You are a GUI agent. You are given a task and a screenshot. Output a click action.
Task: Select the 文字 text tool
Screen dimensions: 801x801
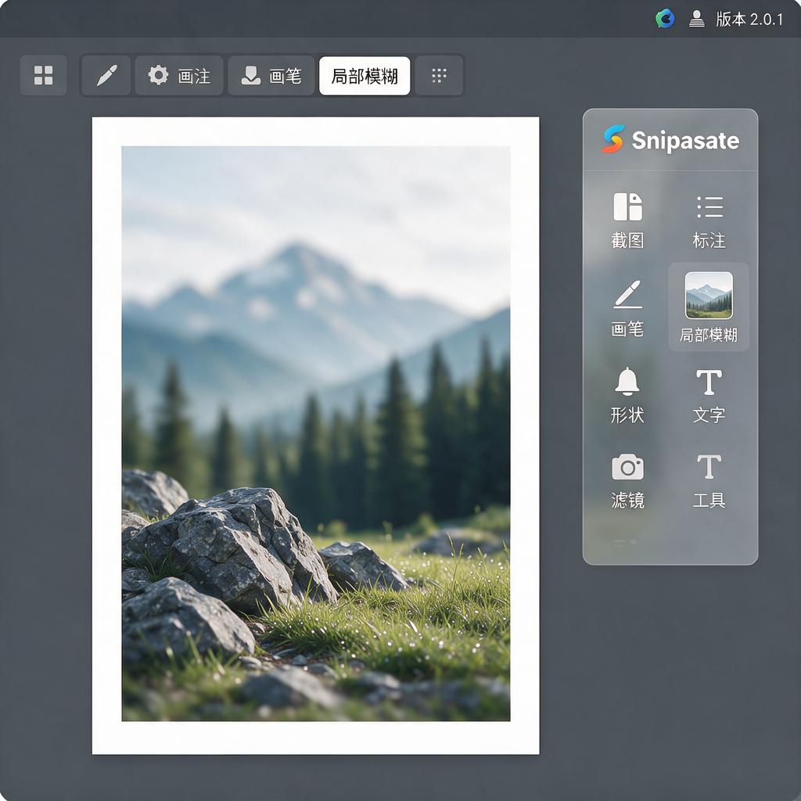709,395
